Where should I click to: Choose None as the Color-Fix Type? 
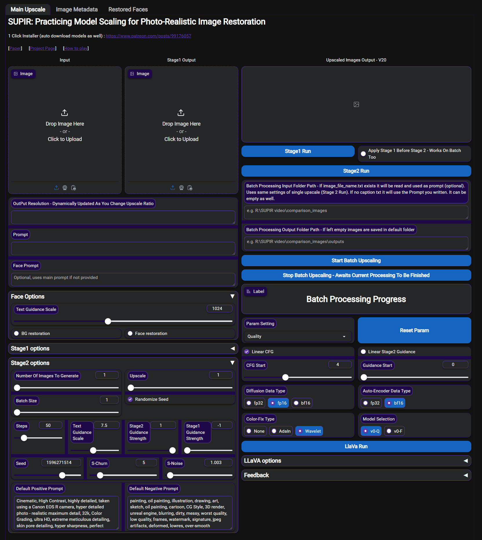click(x=255, y=431)
